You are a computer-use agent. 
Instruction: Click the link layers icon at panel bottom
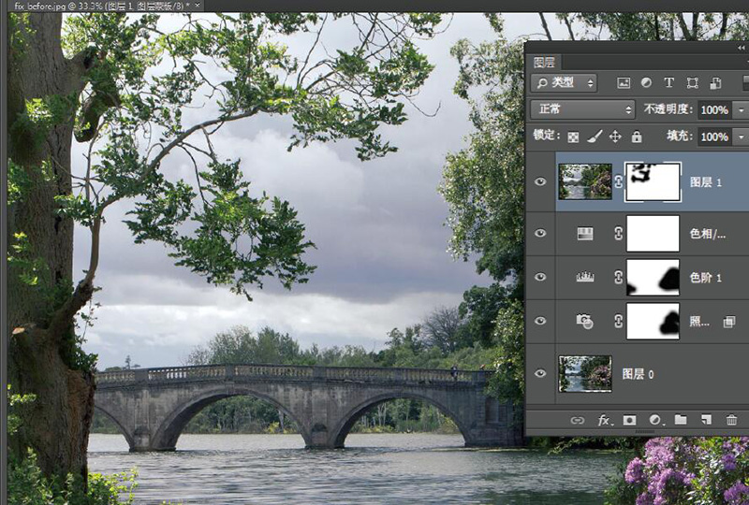[577, 420]
